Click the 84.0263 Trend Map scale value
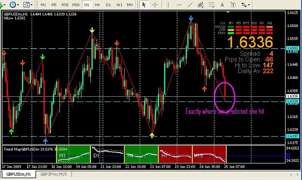 (292, 148)
